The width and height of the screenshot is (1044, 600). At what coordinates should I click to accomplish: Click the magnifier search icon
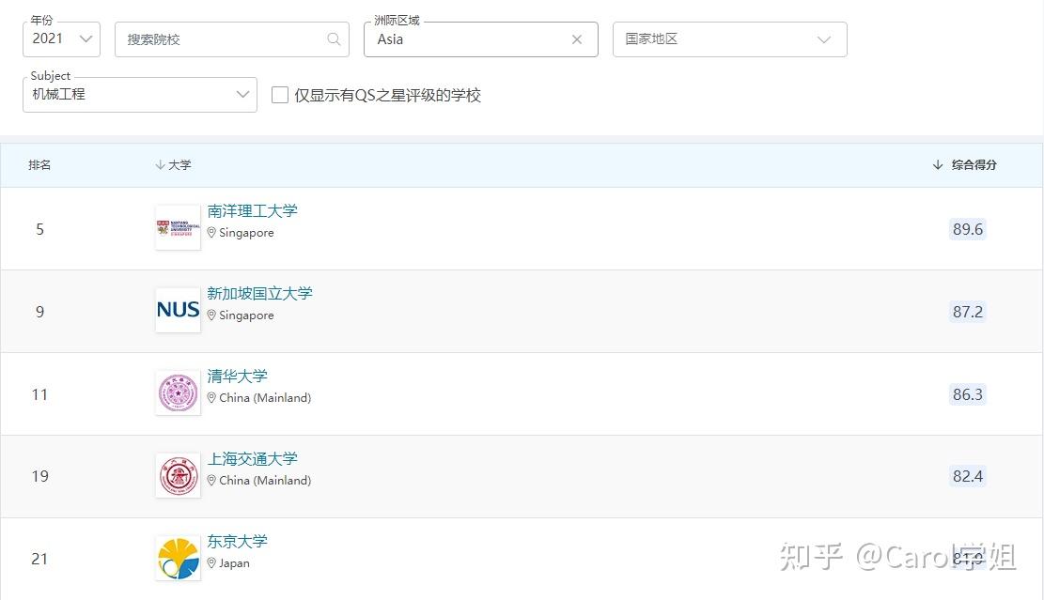[x=334, y=39]
